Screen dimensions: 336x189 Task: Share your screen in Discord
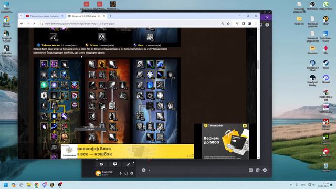[x=115, y=164]
